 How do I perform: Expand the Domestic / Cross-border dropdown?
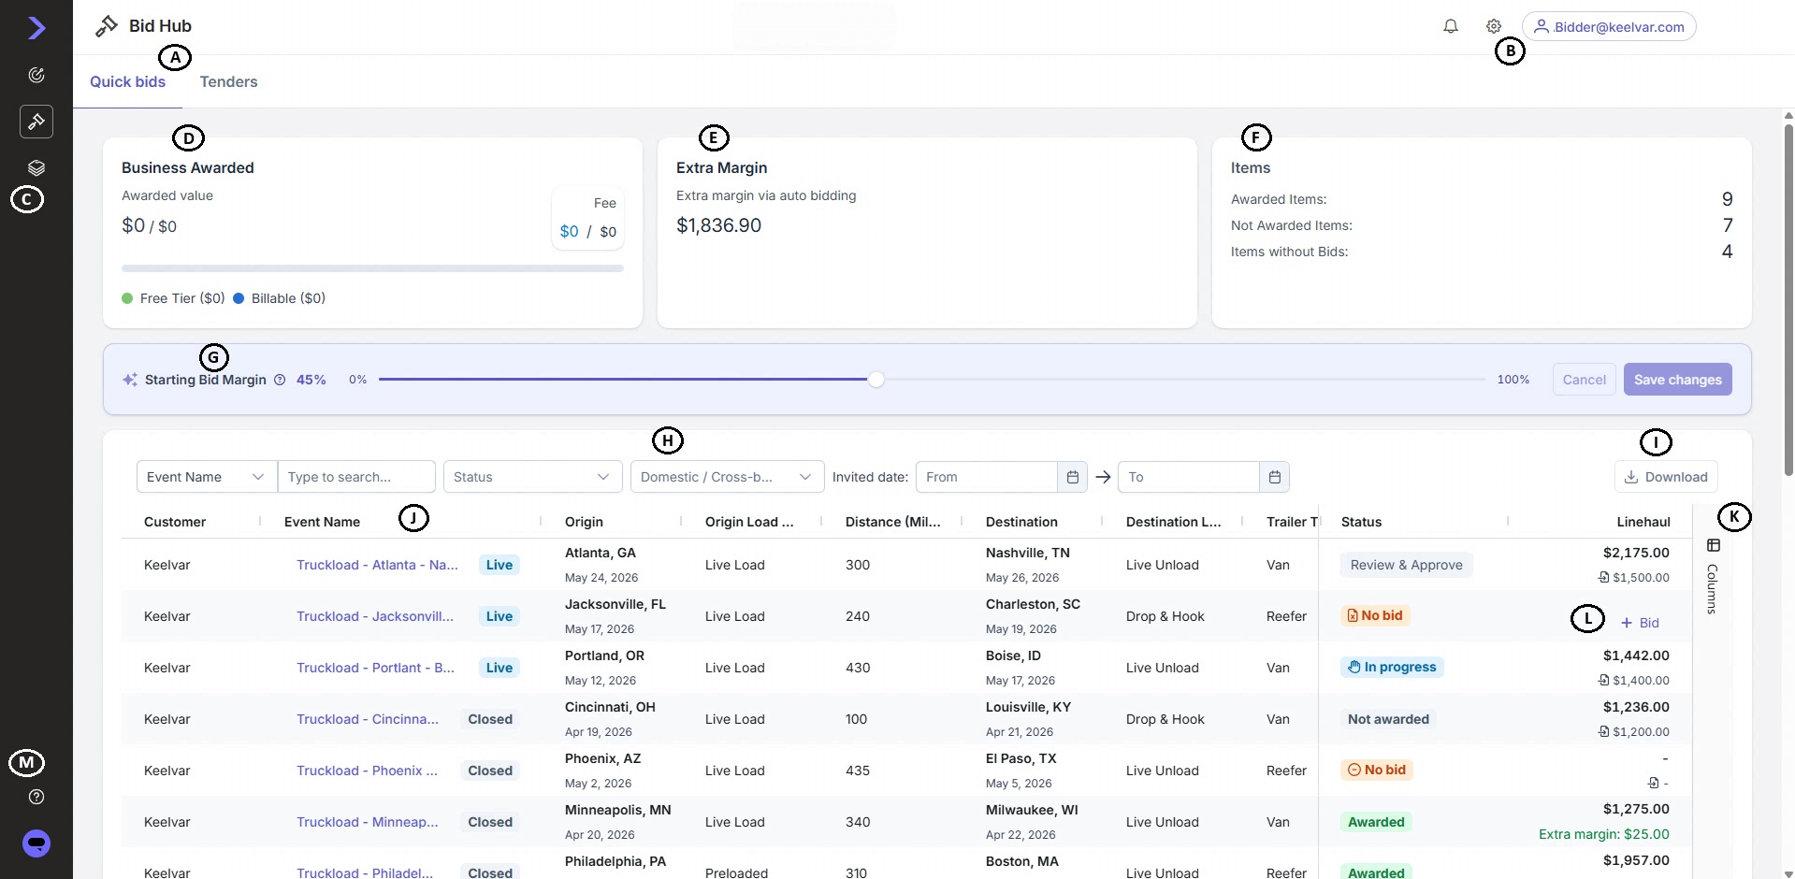728,477
